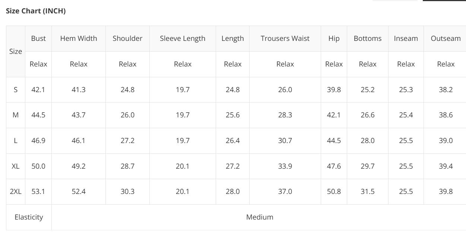Select the Bottoms column header
The image size is (466, 240).
coord(368,38)
